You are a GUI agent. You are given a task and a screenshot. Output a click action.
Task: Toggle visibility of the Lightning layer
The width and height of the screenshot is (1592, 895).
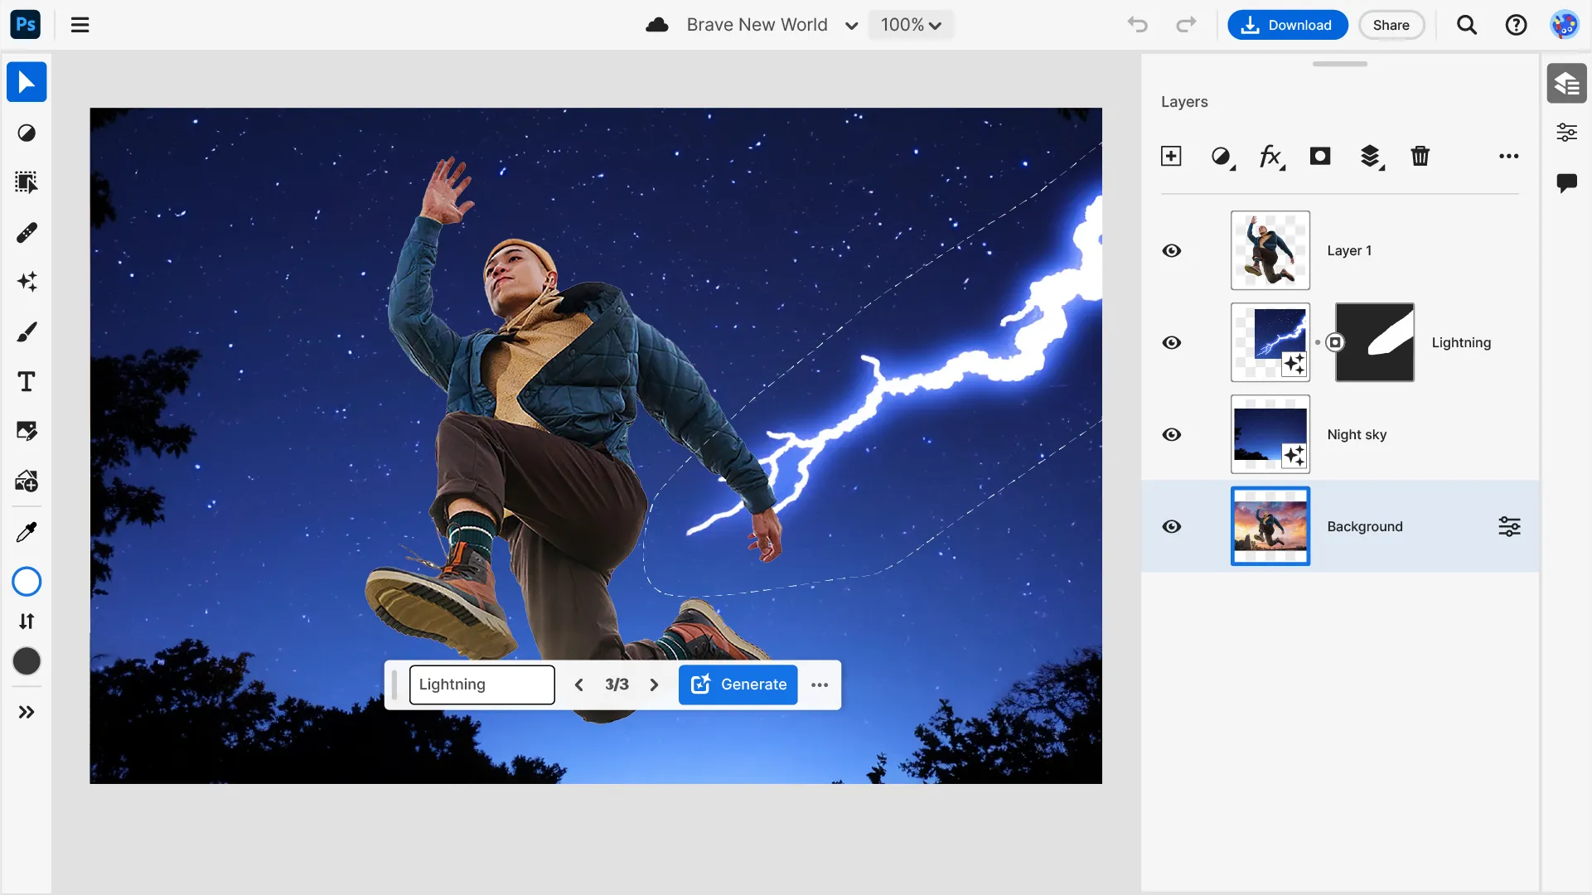pos(1172,342)
